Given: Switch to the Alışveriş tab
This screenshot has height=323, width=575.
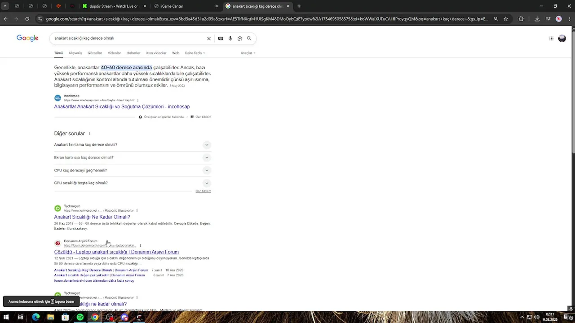Looking at the screenshot, I should tap(75, 53).
